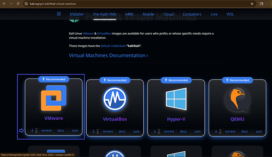Screen dimensions: 272x157
Task: Download the QEMU image via download icon
Action: pos(216,131)
